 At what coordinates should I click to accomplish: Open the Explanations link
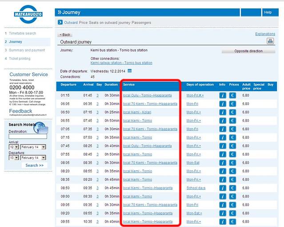265,34
